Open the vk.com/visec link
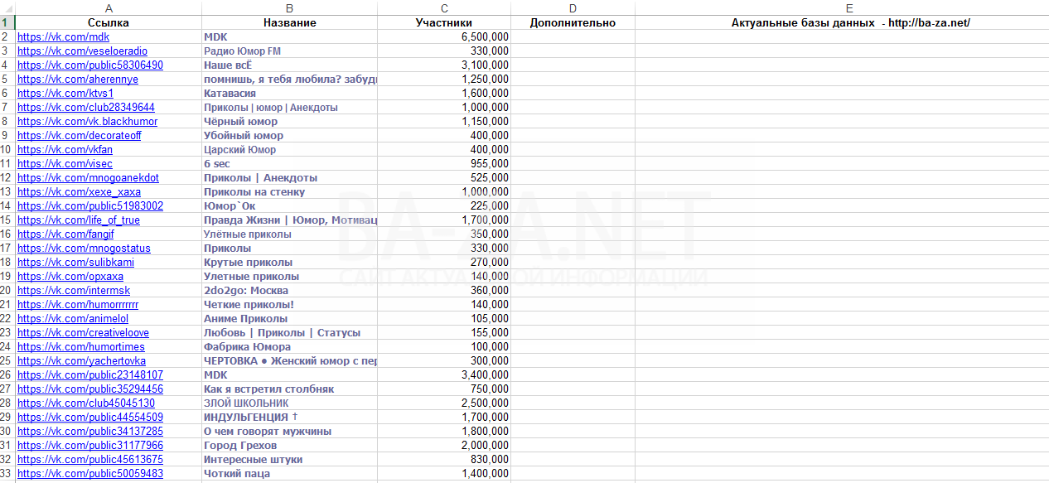 coord(65,163)
